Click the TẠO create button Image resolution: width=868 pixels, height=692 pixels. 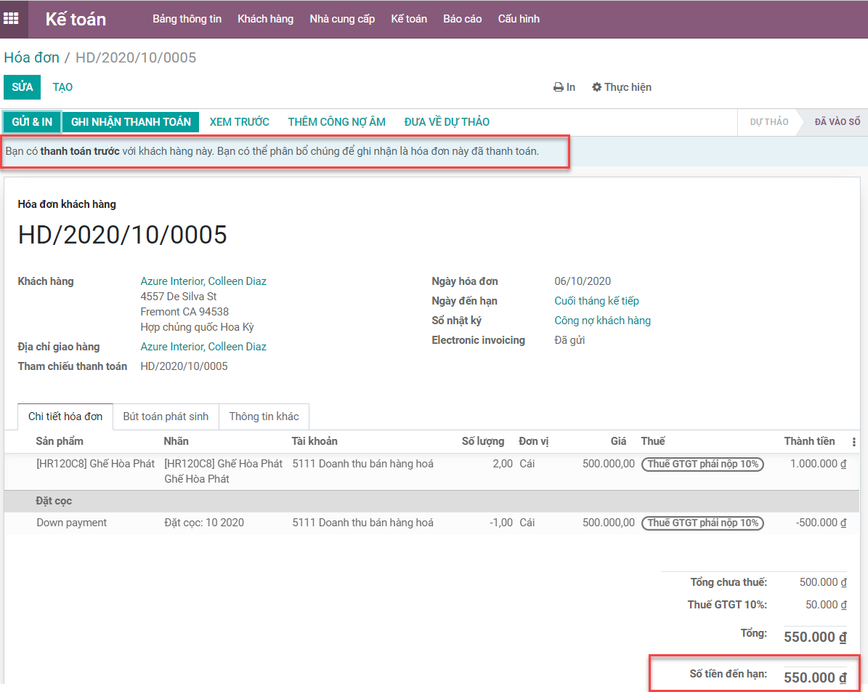62,87
